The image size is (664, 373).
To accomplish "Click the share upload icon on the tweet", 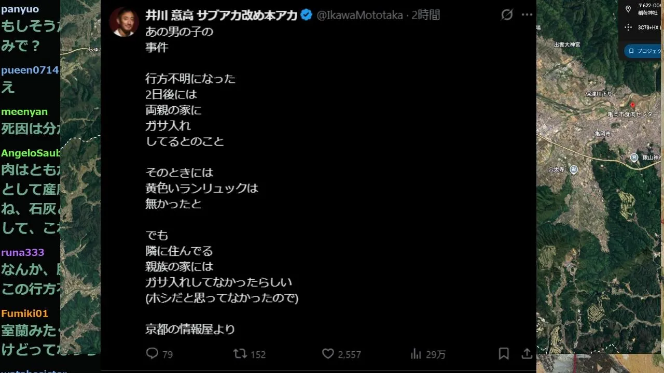I will tap(527, 354).
